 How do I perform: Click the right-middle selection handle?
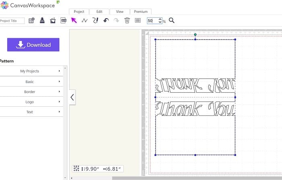(x=235, y=97)
